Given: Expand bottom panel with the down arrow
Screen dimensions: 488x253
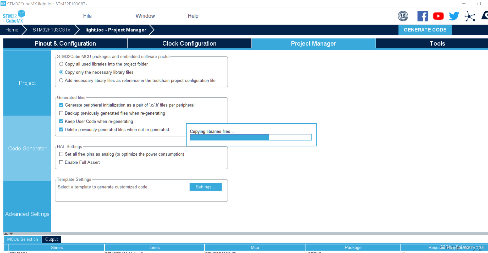Looking at the screenshot, I should tap(11, 234).
